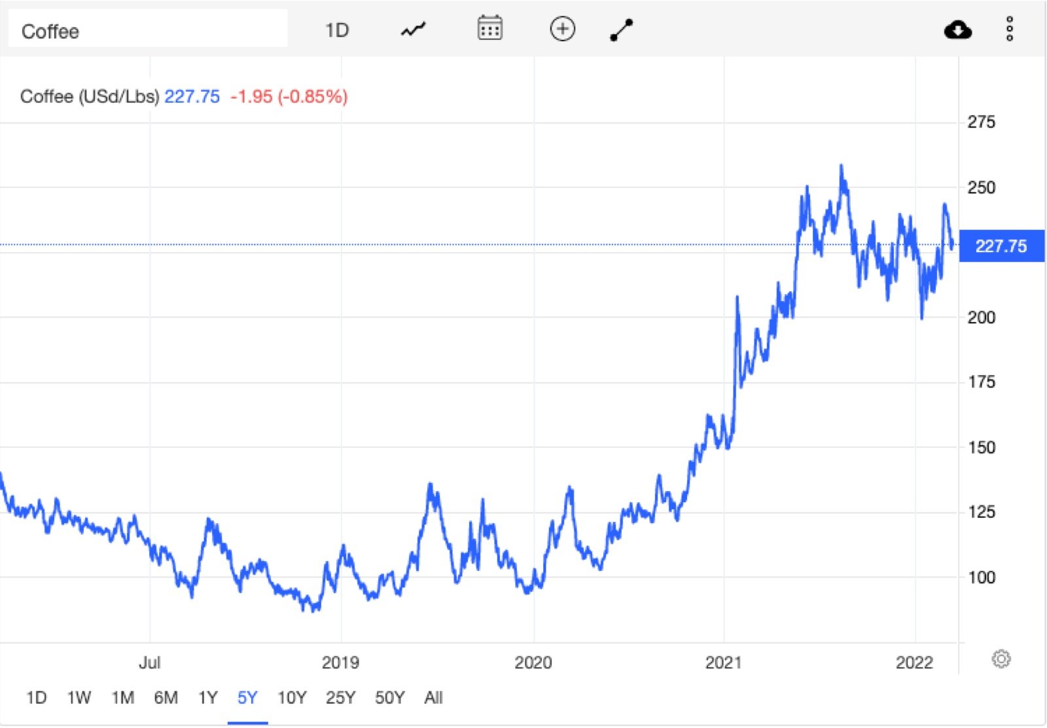
Task: Open the three-dot options menu
Action: pos(1011,29)
